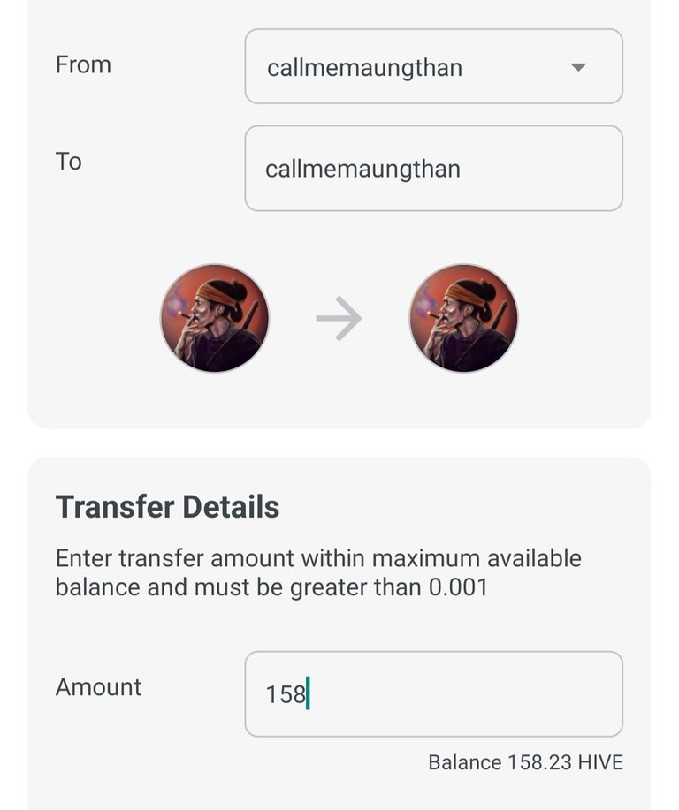Viewport: 679px width, 810px height.
Task: Click the 0.001 minimum value in description
Action: click(x=458, y=587)
